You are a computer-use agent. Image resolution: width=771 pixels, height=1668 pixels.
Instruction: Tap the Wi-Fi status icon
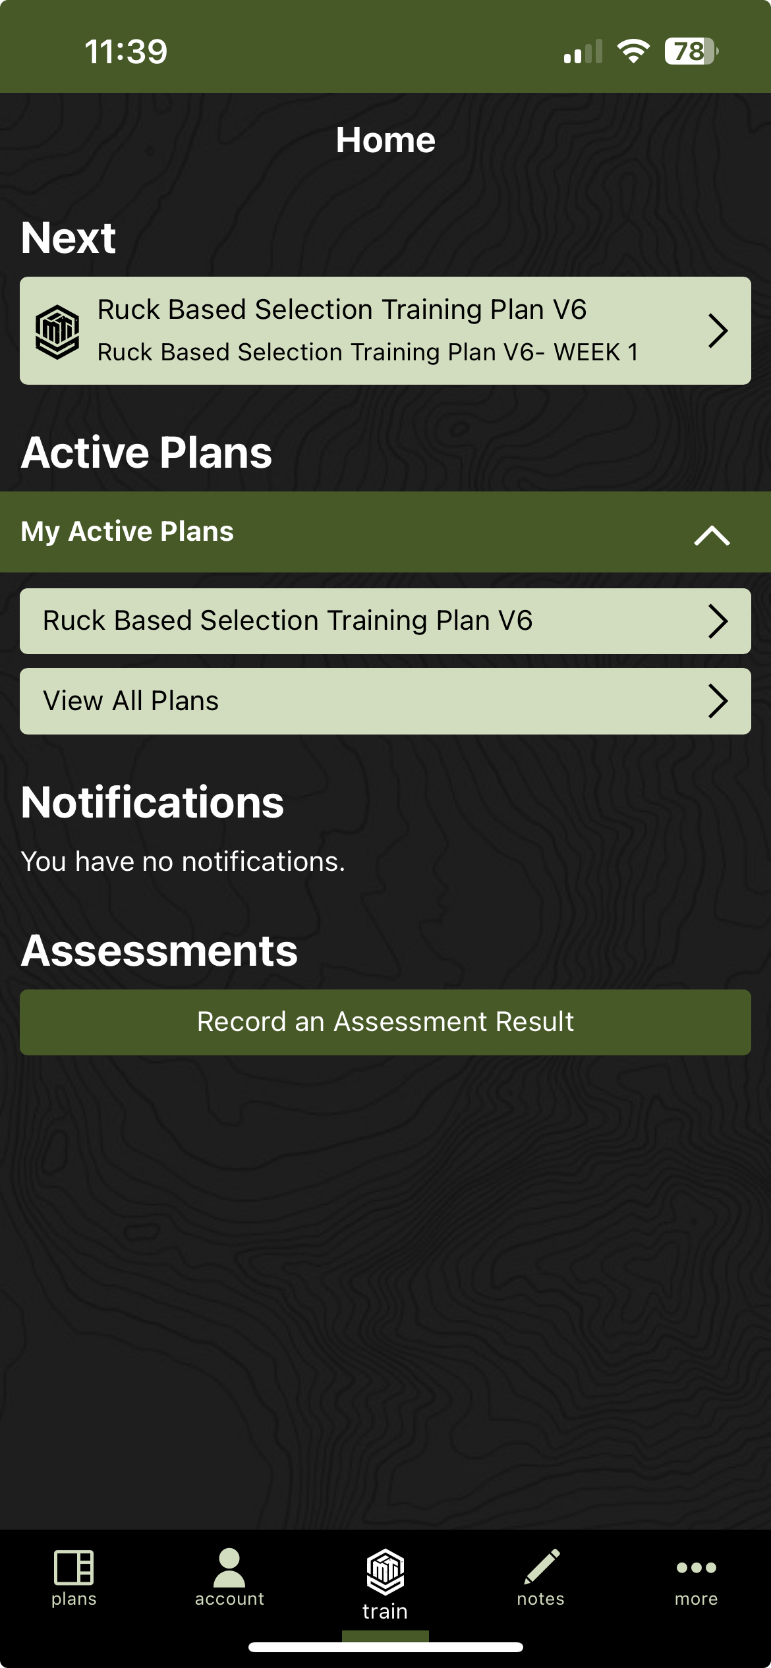click(633, 51)
